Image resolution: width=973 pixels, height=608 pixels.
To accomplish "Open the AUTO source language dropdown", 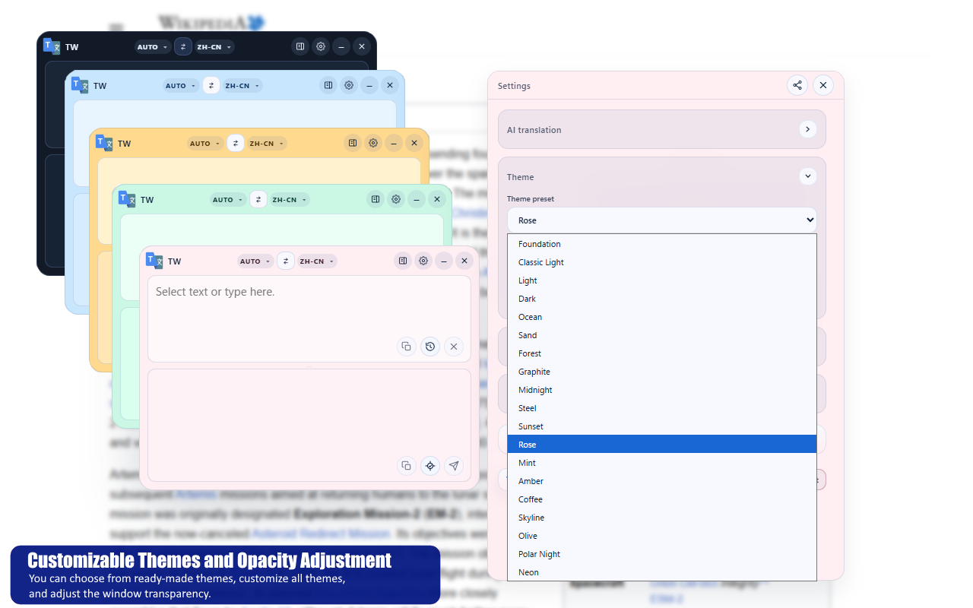I will click(255, 261).
